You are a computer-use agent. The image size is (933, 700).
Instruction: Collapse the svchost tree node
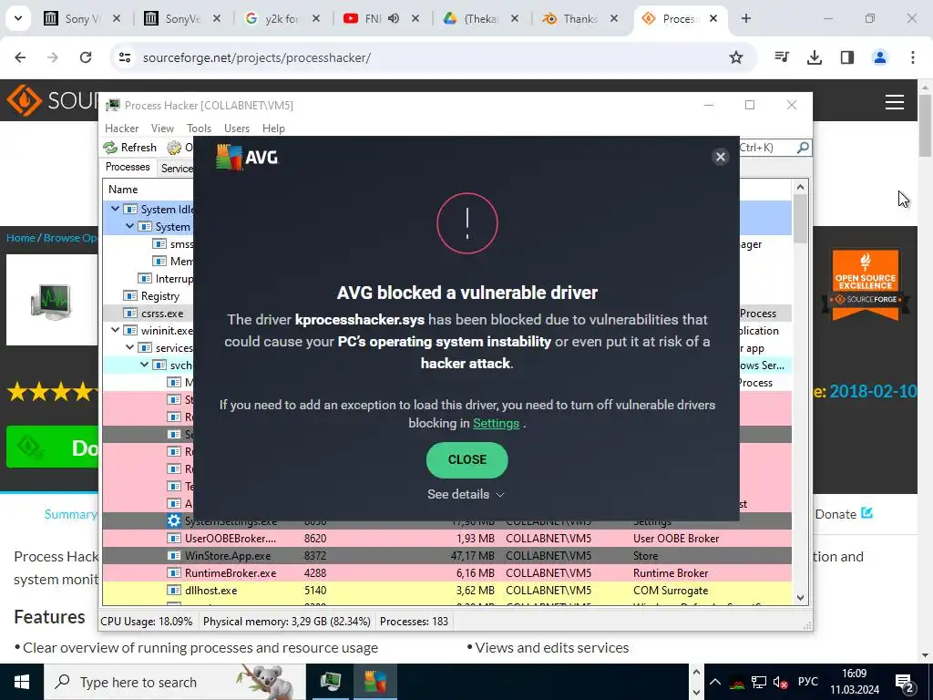144,365
